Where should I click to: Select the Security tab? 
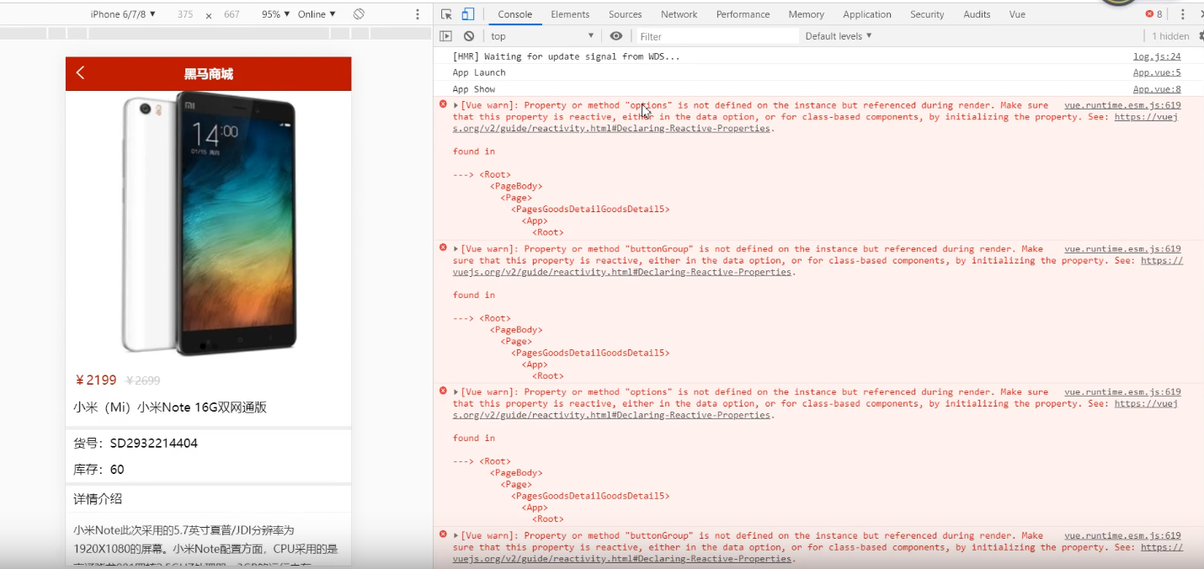(x=927, y=14)
